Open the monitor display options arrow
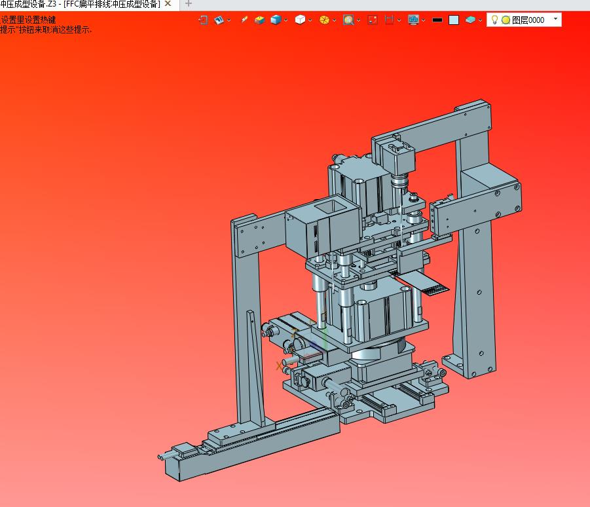 [424, 20]
